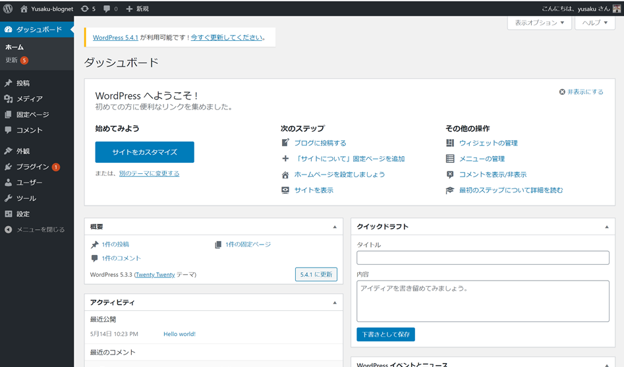Click the プラグイン plug icon in sidebar

9,167
